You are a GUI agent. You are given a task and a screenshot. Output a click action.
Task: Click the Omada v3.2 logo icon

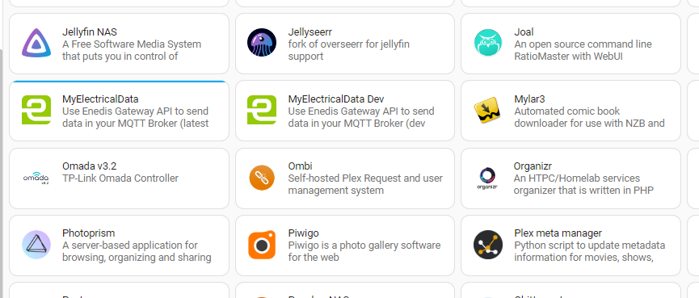(36, 178)
